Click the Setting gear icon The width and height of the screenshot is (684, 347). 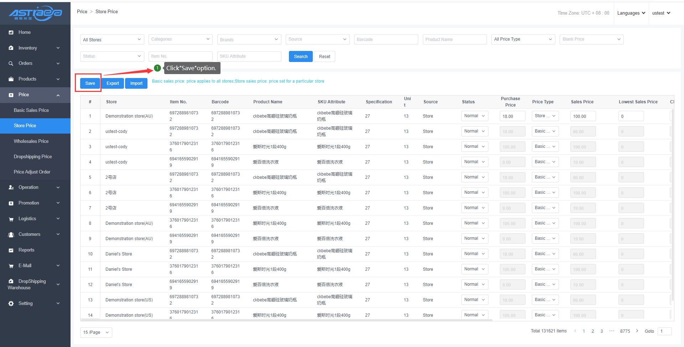pyautogui.click(x=11, y=304)
